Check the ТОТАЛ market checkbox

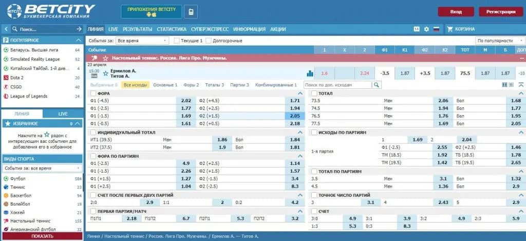pyautogui.click(x=314, y=94)
